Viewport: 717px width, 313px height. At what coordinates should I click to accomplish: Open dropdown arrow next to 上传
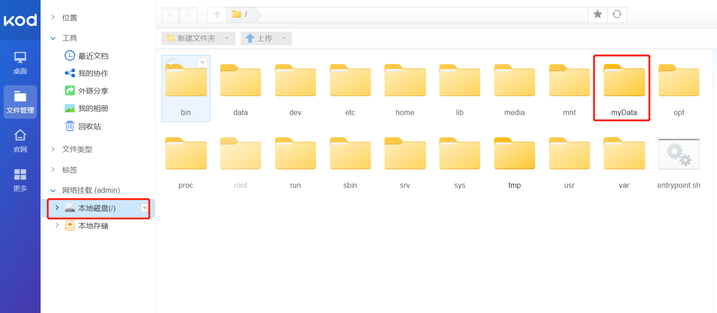pos(284,38)
